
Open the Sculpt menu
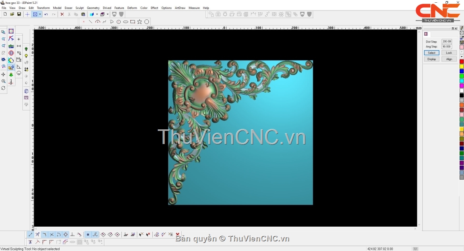pos(79,8)
